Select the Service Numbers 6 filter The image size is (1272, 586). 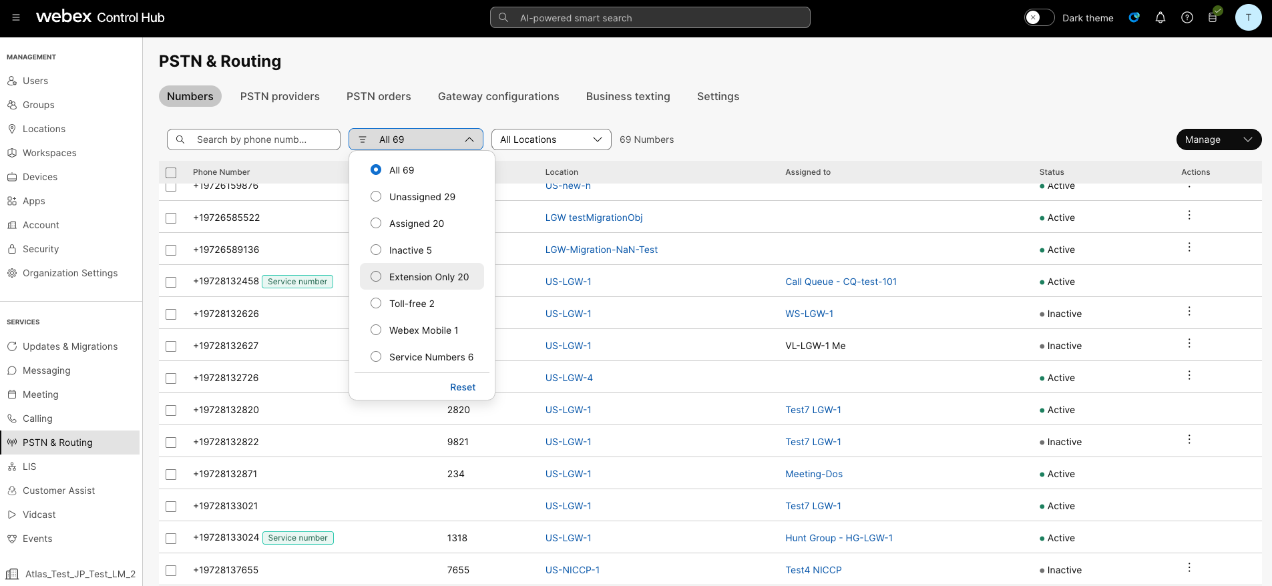point(422,357)
